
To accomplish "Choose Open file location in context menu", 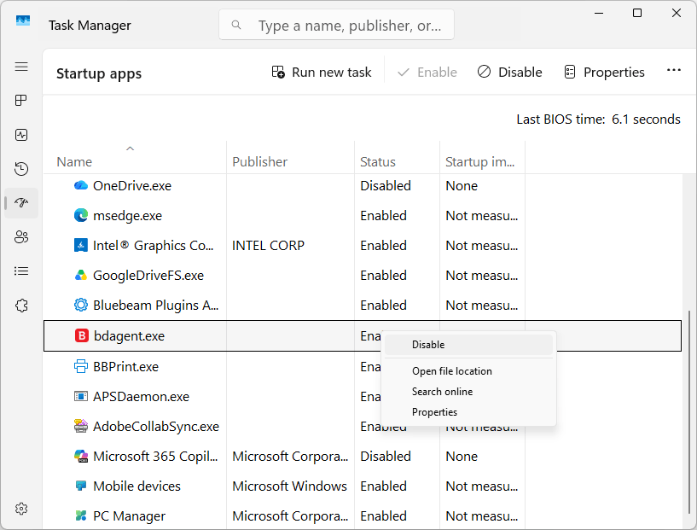I will [x=468, y=370].
